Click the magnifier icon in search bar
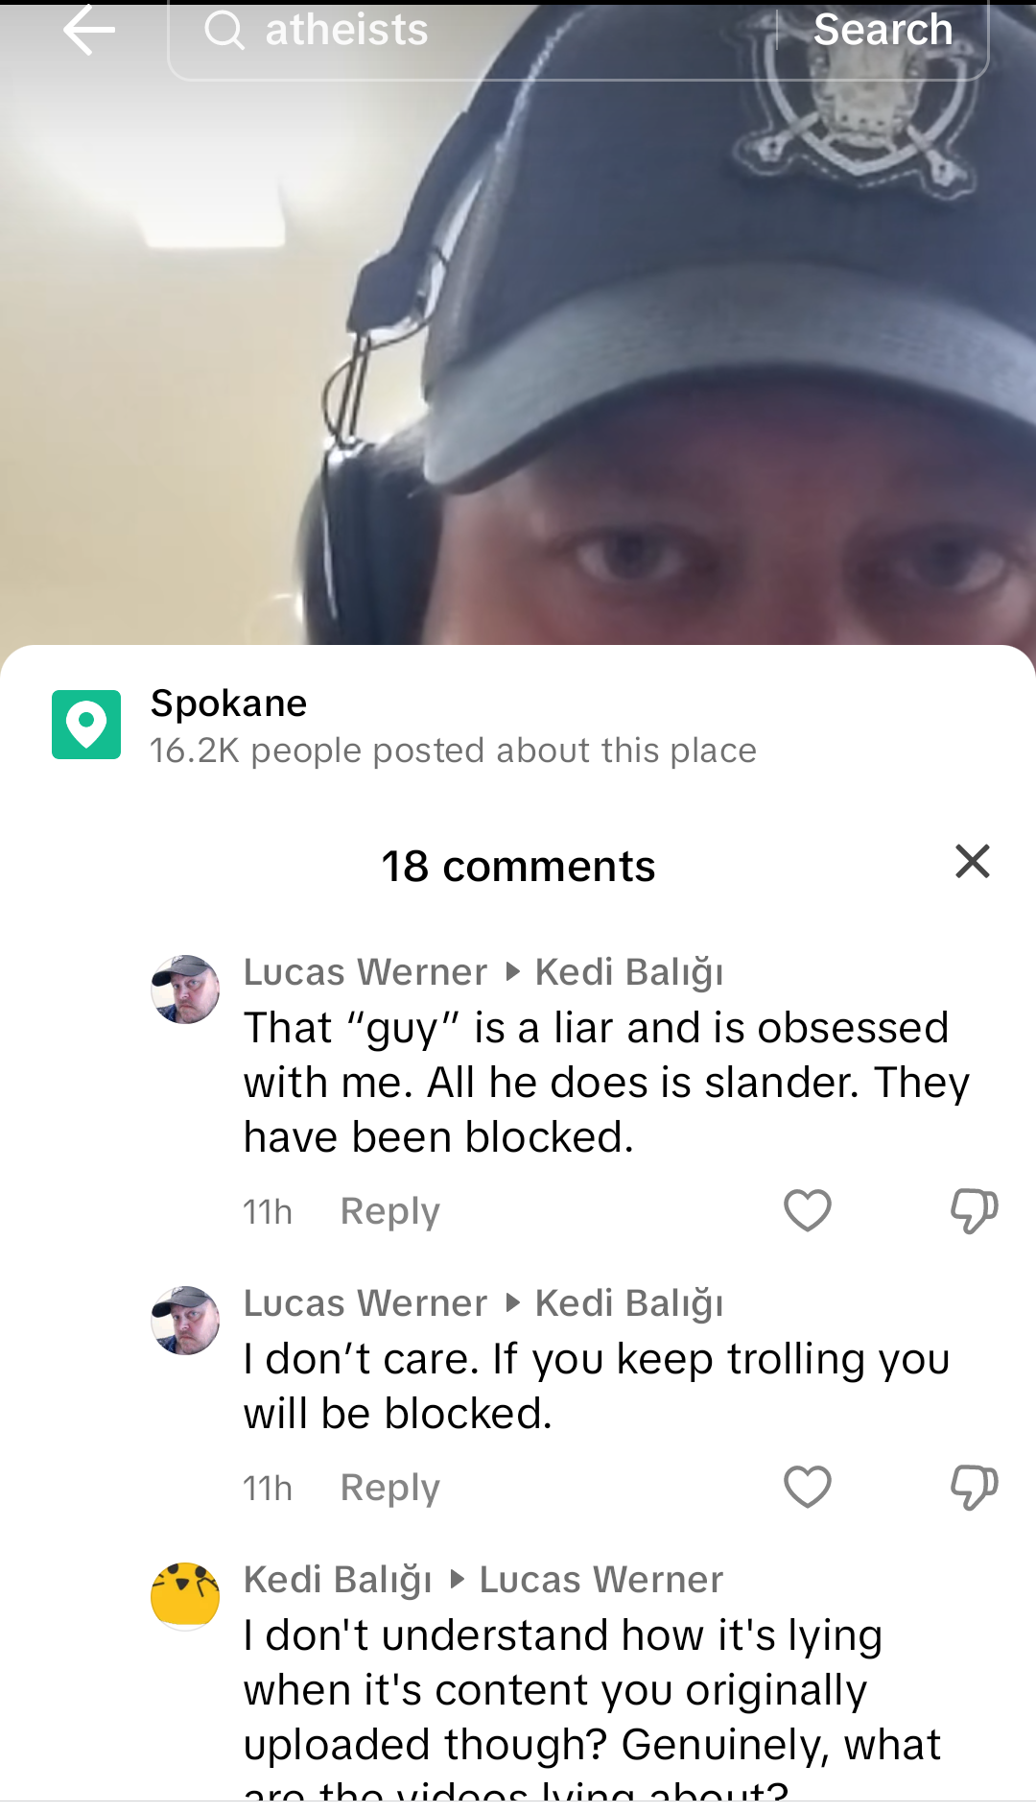The image size is (1036, 1813). click(224, 30)
